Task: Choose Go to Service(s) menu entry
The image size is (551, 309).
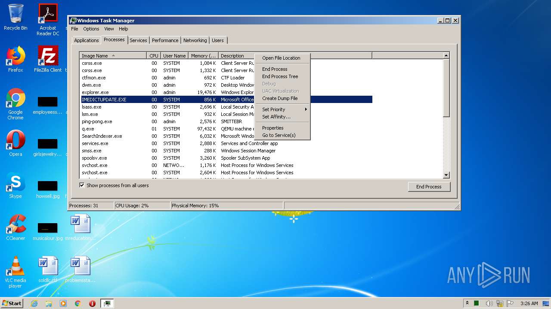Action: point(282,135)
